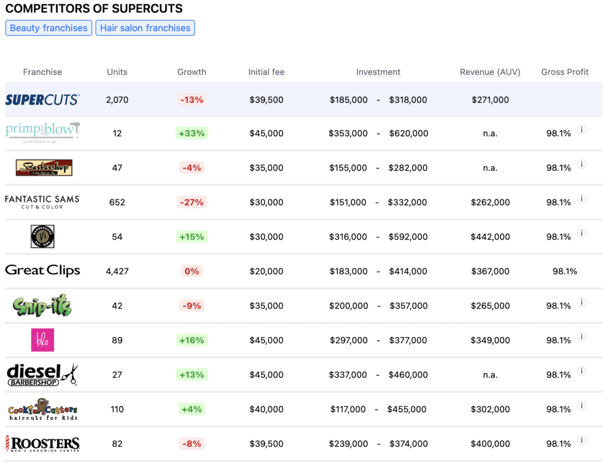Screen dimensions: 603x467
Task: Click the Supercuts logo
Action: [42, 100]
